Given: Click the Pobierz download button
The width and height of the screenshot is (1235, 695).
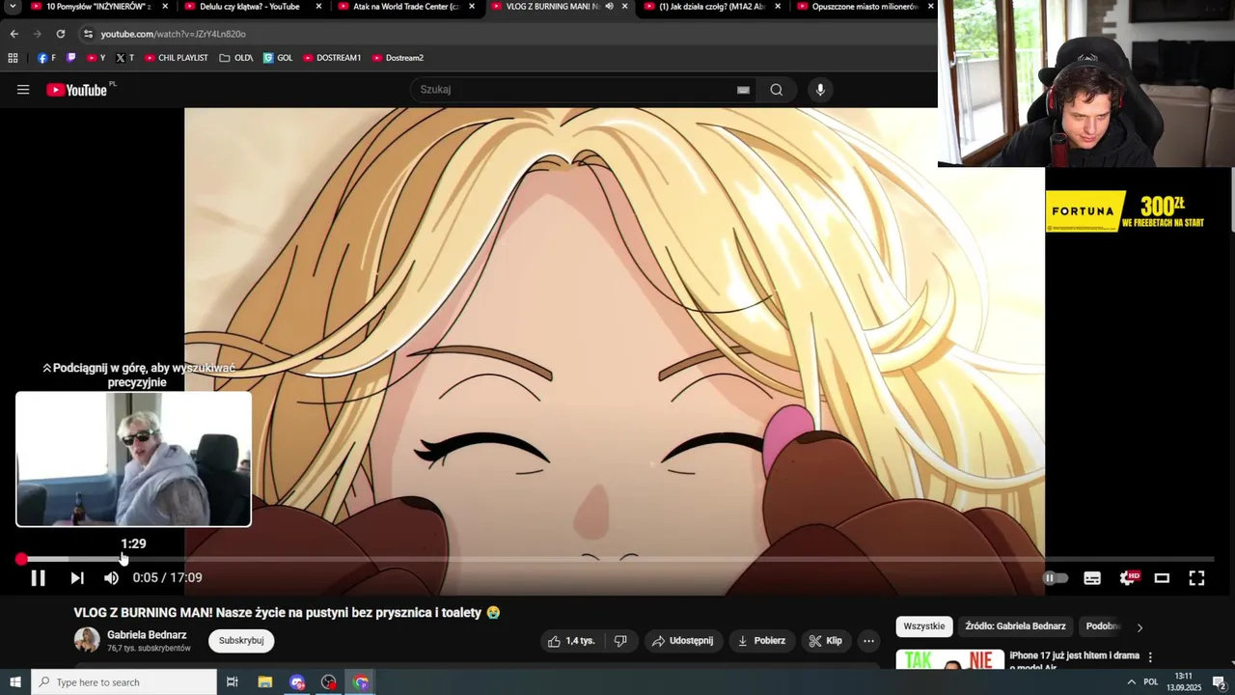Looking at the screenshot, I should coord(761,641).
